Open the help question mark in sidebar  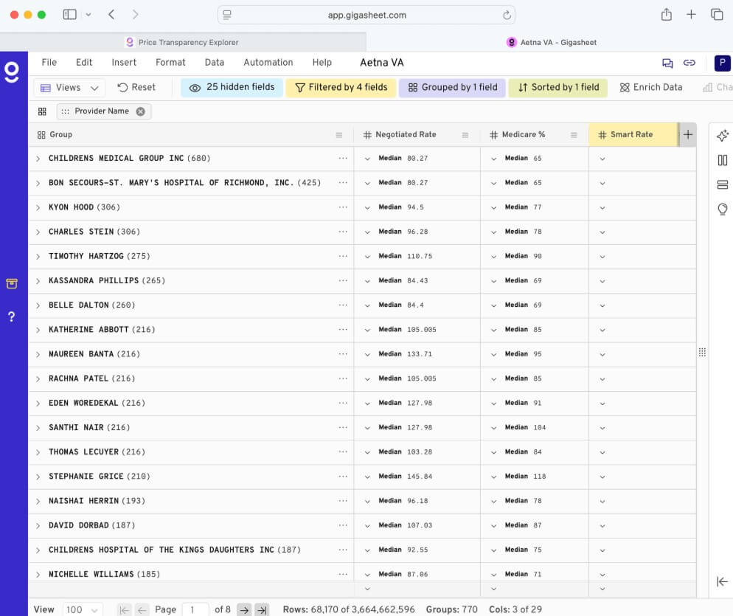click(12, 316)
